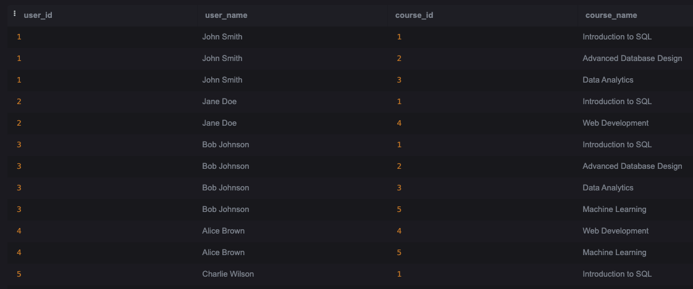
Task: Click Jane Doe in the Web Development row
Action: click(219, 123)
